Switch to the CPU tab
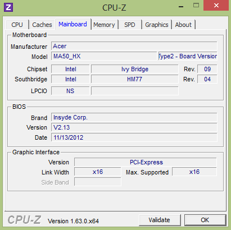The image size is (231, 230). coord(17,25)
